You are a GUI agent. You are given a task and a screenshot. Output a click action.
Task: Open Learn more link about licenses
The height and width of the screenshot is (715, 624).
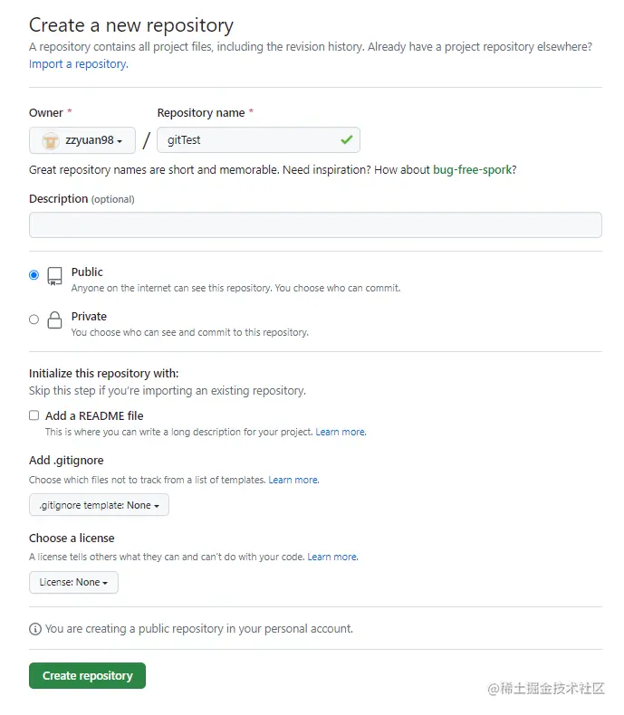point(332,557)
